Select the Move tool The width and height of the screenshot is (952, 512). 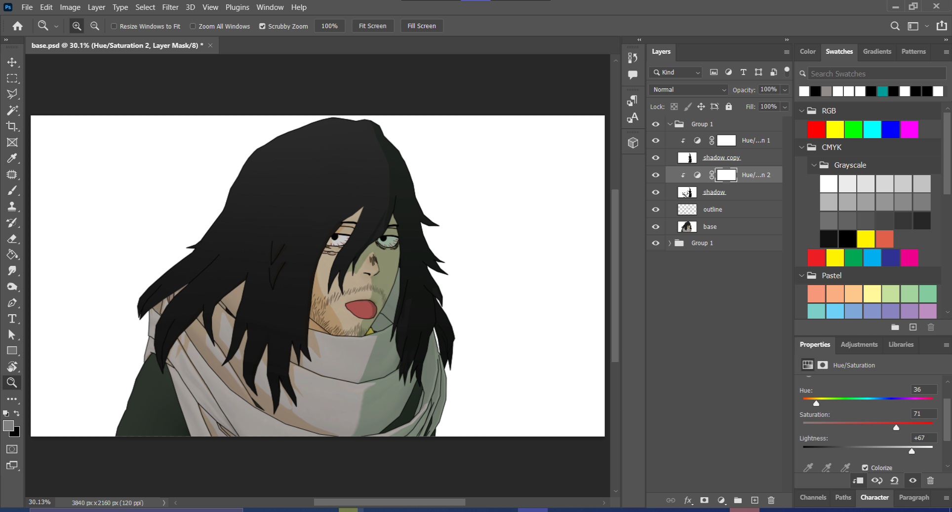(12, 62)
